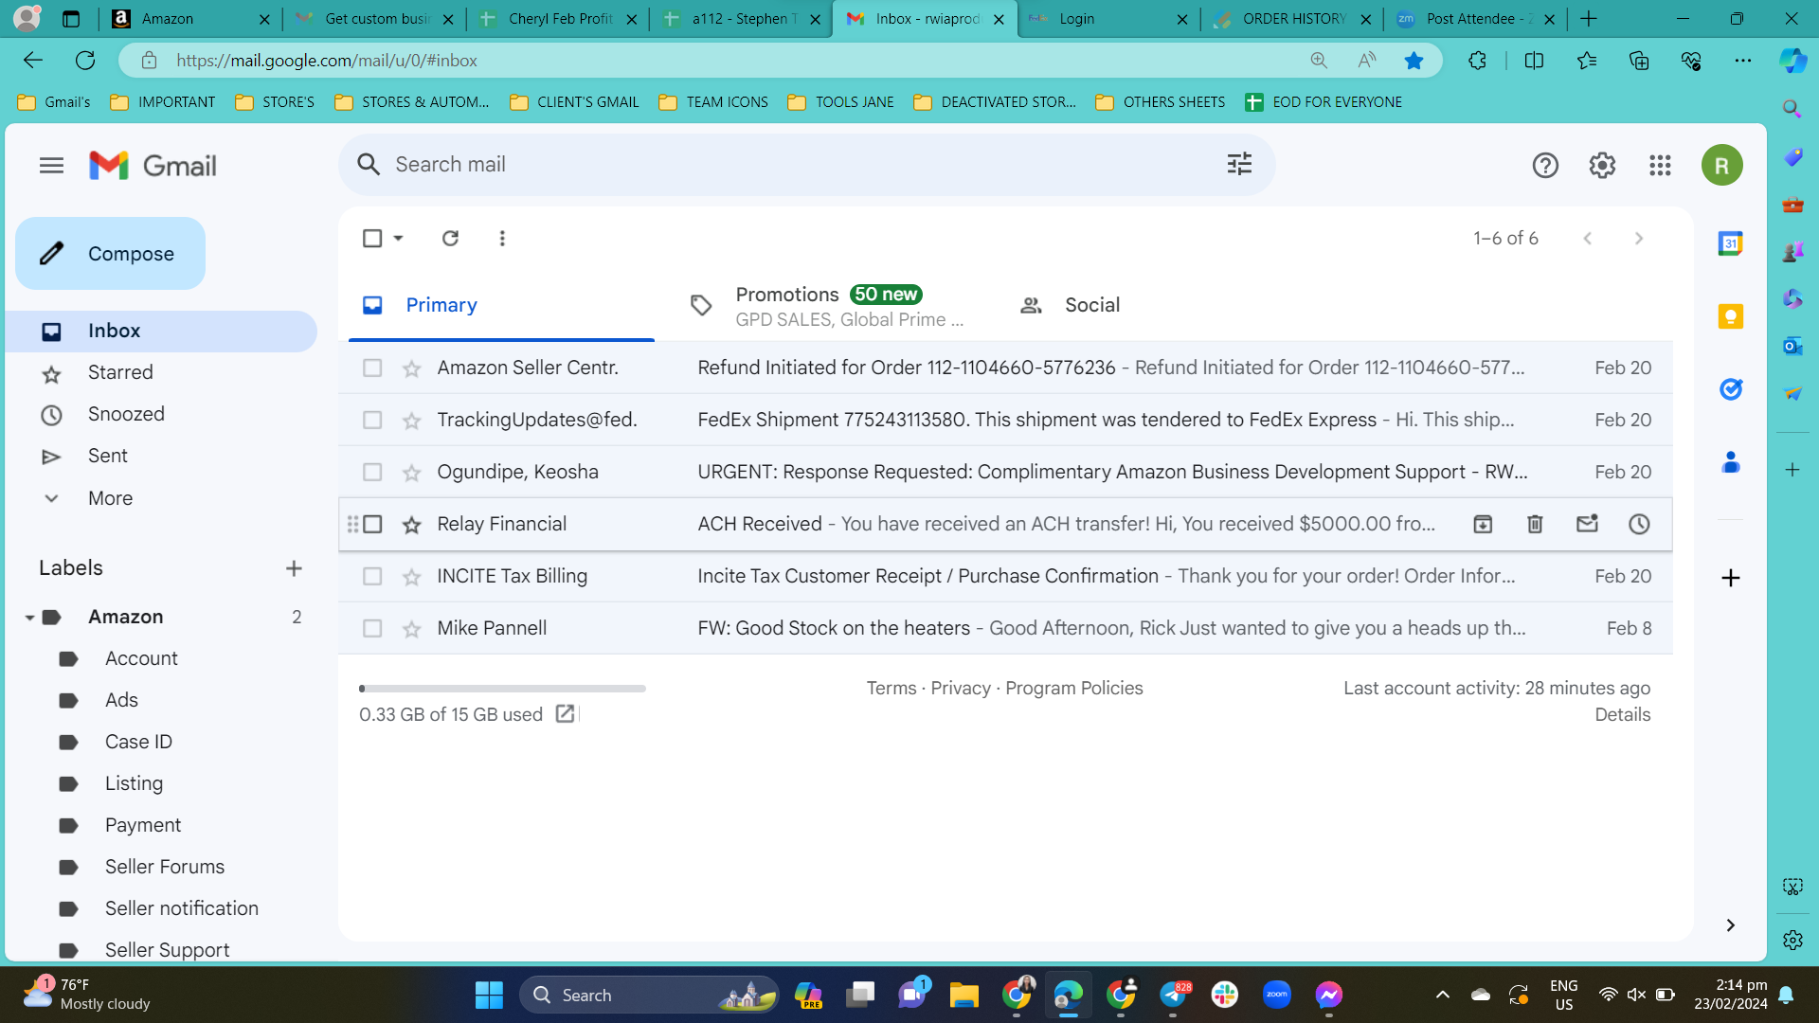Open Gmail main menu hamburger icon
Viewport: 1819px width, 1023px height.
pyautogui.click(x=51, y=166)
